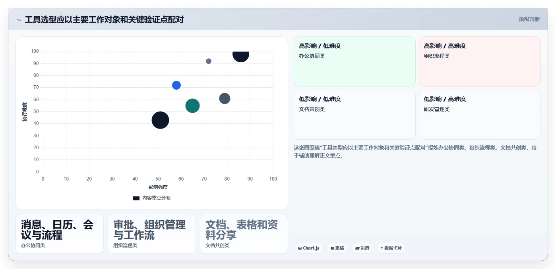This screenshot has height=269, width=556.
Task: Click the 数据卡片 chip
Action: [x=391, y=248]
